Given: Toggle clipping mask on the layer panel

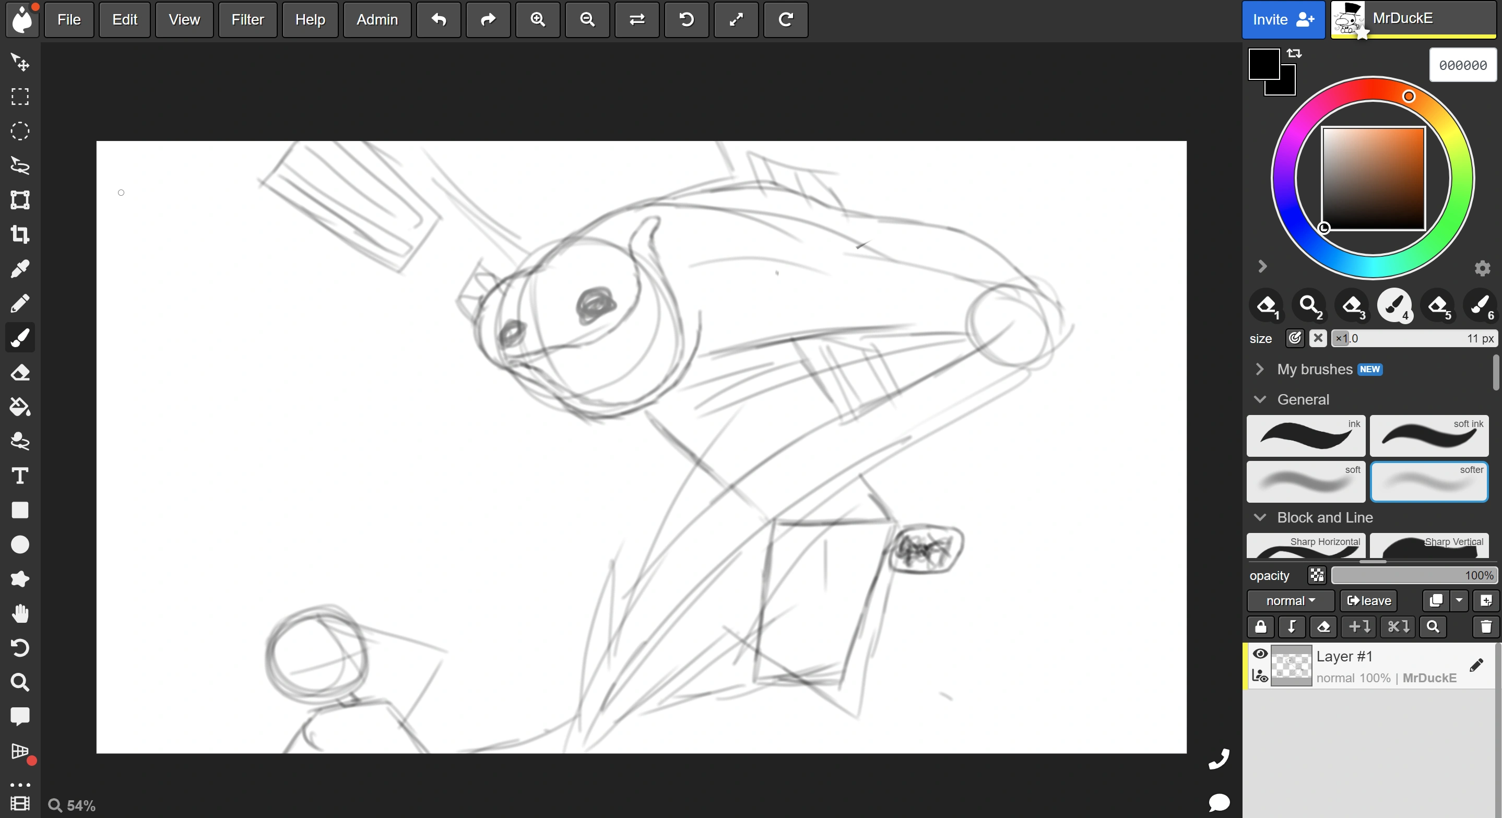Looking at the screenshot, I should pyautogui.click(x=1292, y=627).
